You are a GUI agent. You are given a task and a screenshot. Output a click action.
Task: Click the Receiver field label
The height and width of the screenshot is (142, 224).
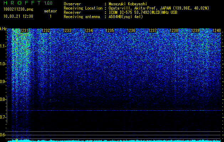pyautogui.click(x=72, y=12)
